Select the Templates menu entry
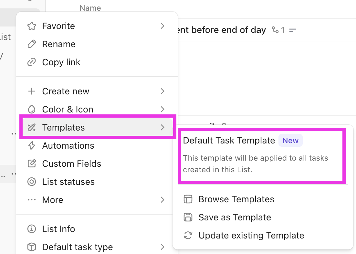The height and width of the screenshot is (254, 356). (64, 128)
